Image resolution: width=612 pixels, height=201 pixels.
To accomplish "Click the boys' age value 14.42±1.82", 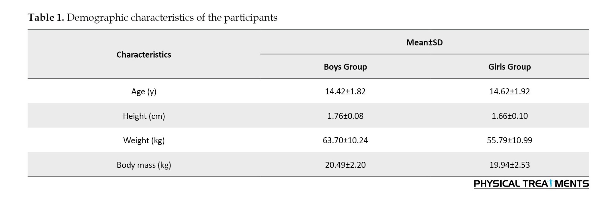I will [345, 91].
